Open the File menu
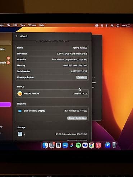Image resolution: width=133 pixels, height=177 pixels. 8,25
